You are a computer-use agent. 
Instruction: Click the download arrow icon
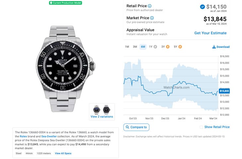(x=214, y=47)
